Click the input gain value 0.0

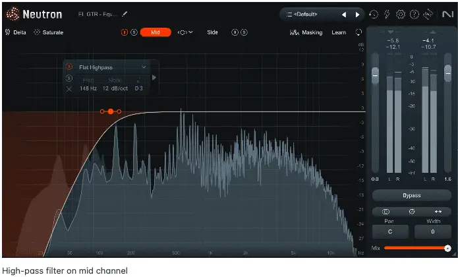click(x=375, y=179)
